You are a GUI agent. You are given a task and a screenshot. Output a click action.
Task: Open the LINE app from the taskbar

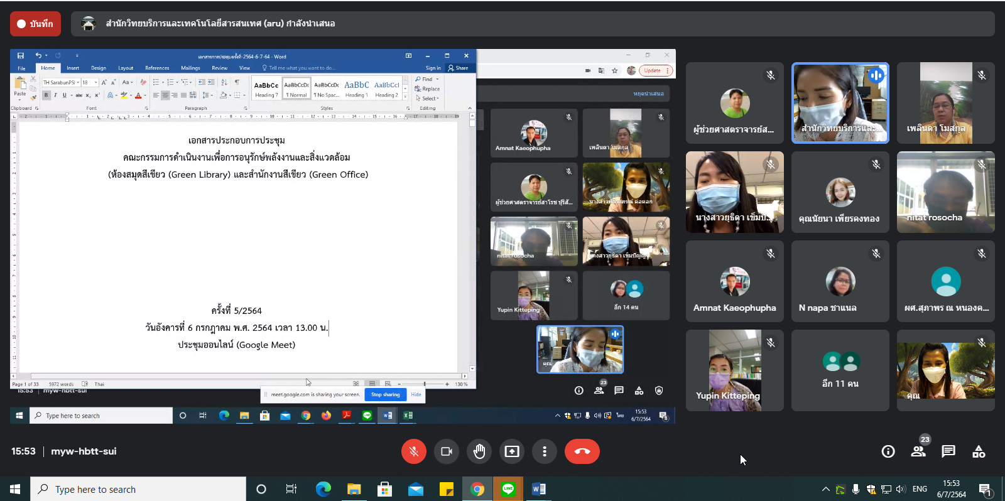point(508,489)
